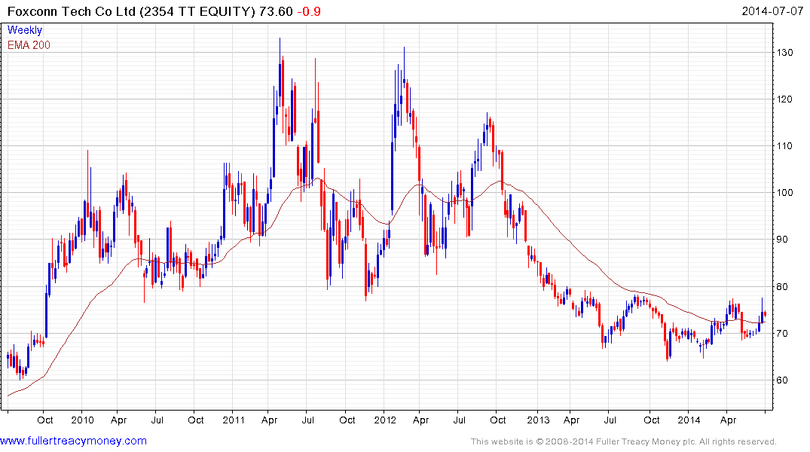Viewport: 810px width, 452px height.
Task: Open the www.fullertreacymoney.com link
Action: pos(73,441)
